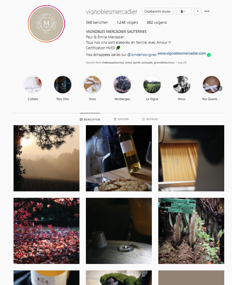Open the wine bottle pouring post
Viewport: 232px width, 285px height.
click(x=119, y=158)
